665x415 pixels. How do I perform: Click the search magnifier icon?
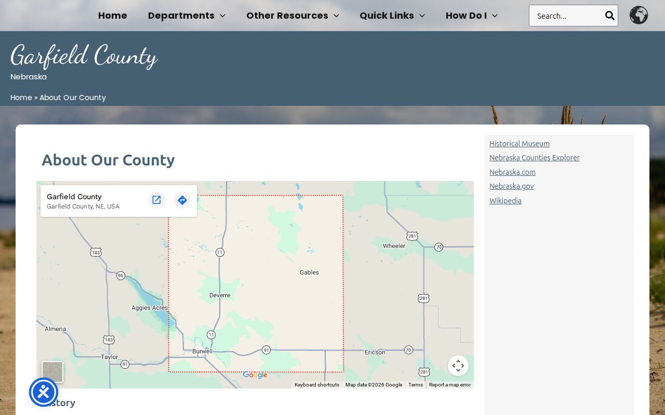point(609,16)
